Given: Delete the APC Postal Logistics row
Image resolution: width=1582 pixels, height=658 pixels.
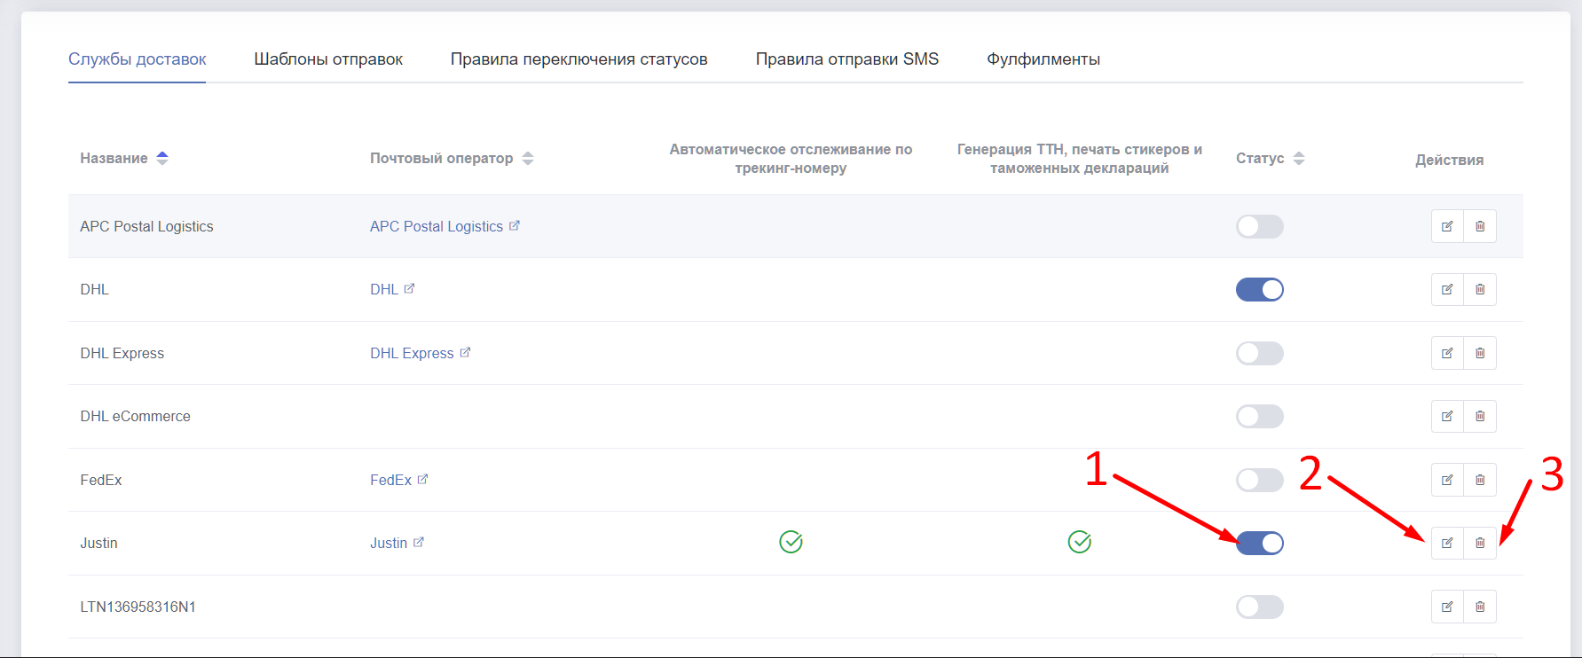Looking at the screenshot, I should coord(1480,226).
